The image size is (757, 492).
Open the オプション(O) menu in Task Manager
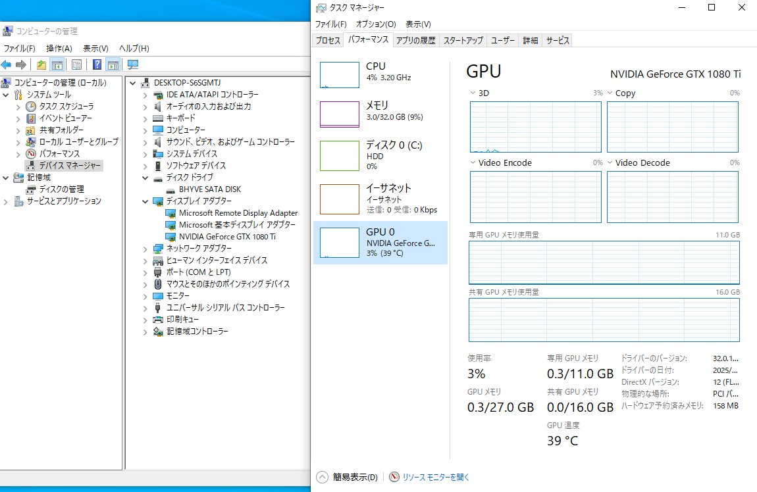(x=375, y=24)
